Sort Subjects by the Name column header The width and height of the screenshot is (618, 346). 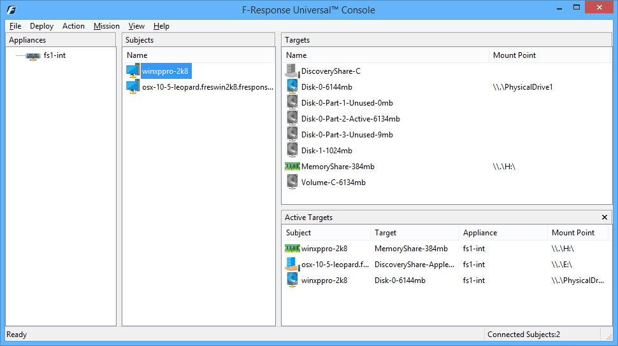point(199,55)
